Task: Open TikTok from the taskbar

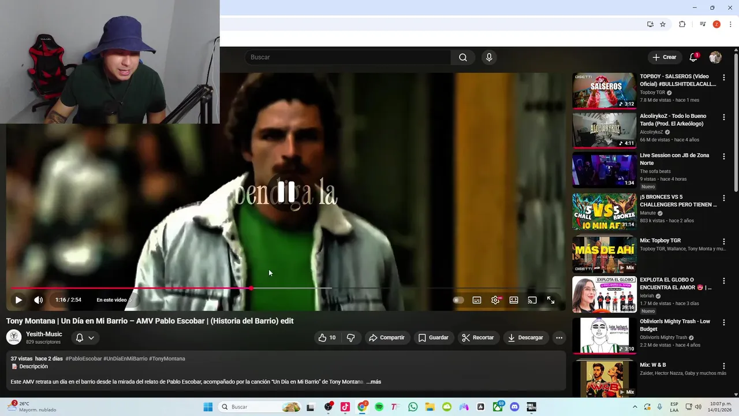Action: tap(345, 407)
